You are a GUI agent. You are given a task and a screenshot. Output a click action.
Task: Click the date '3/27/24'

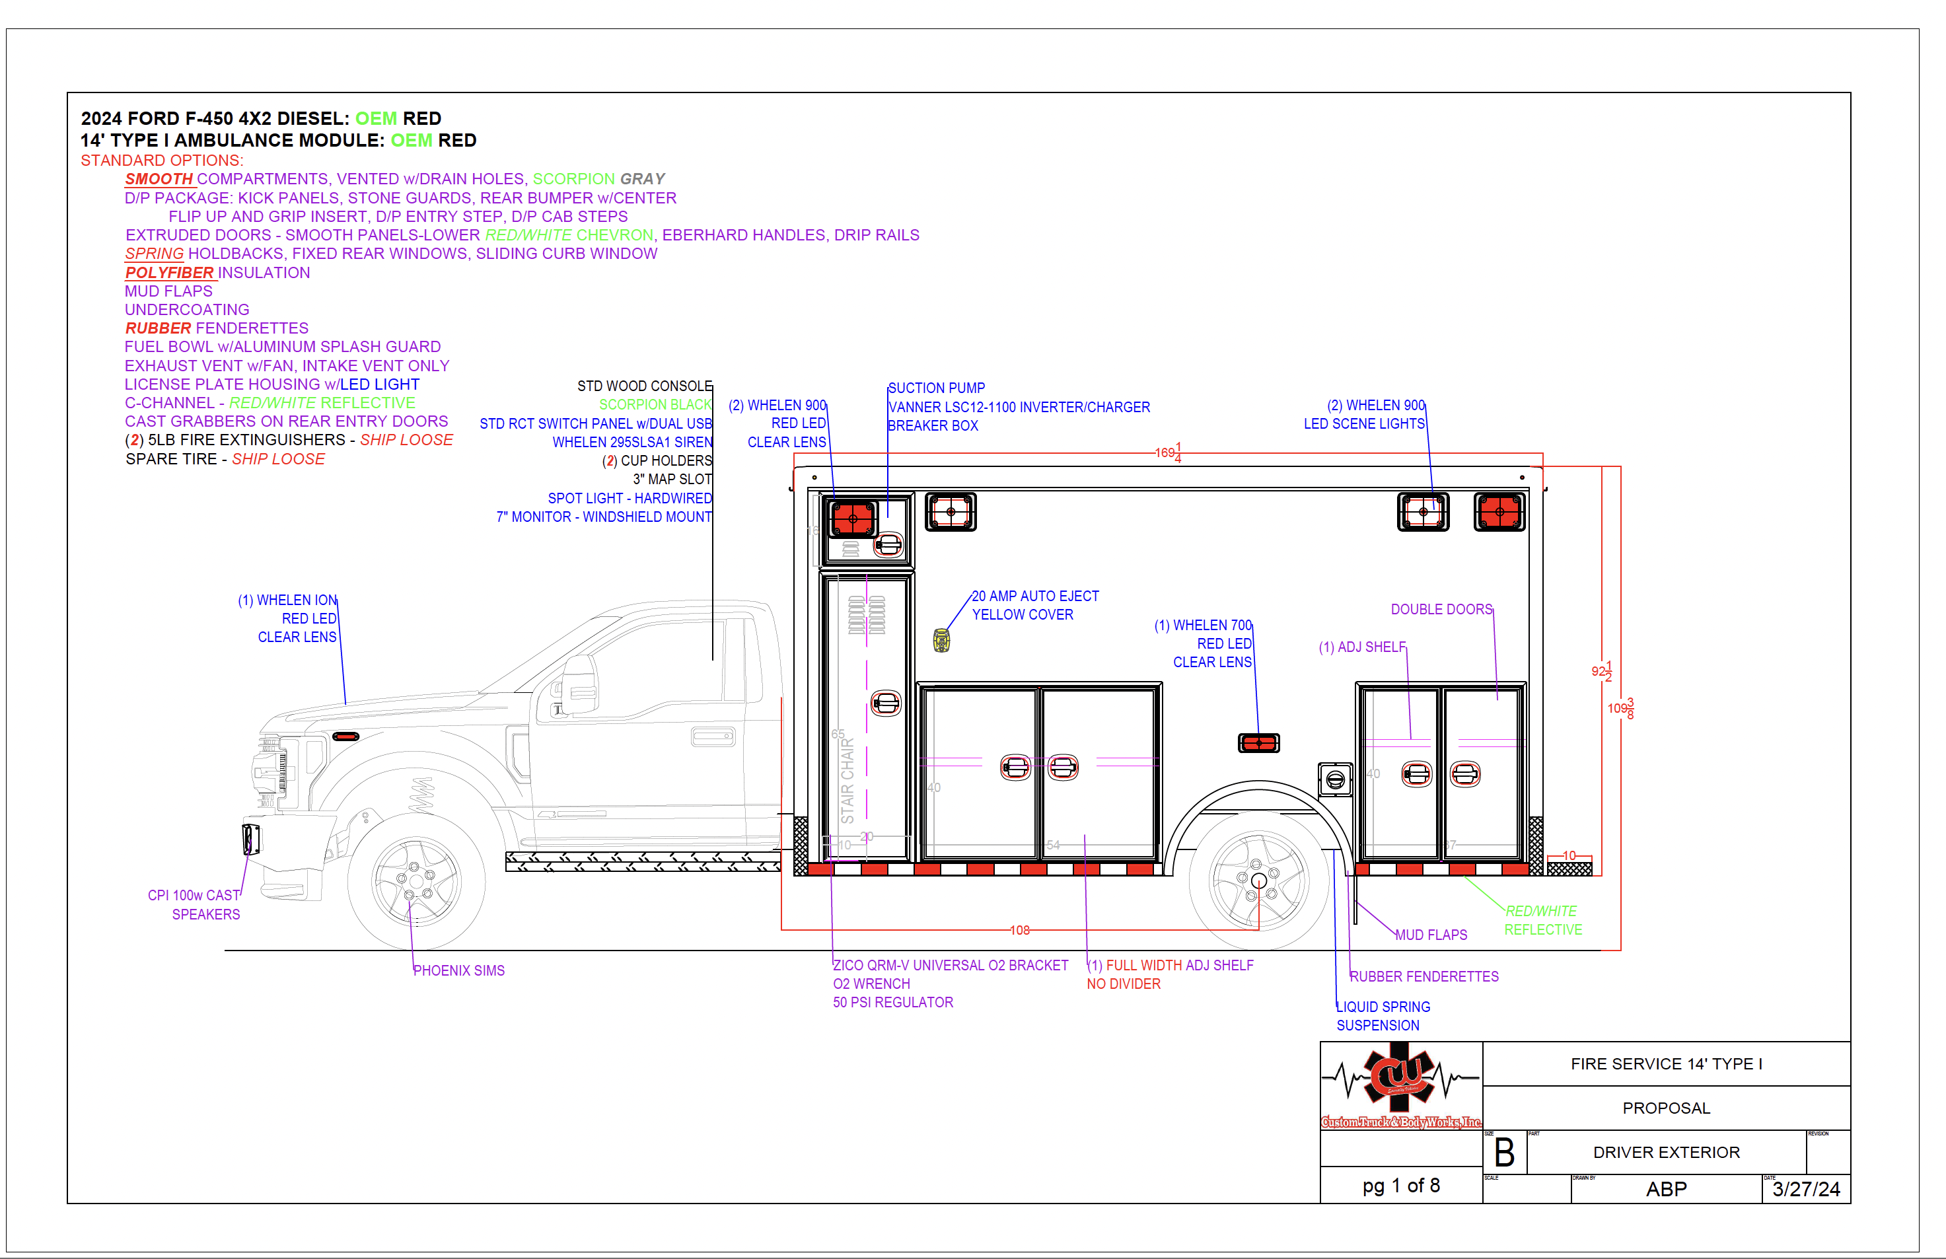point(1806,1190)
